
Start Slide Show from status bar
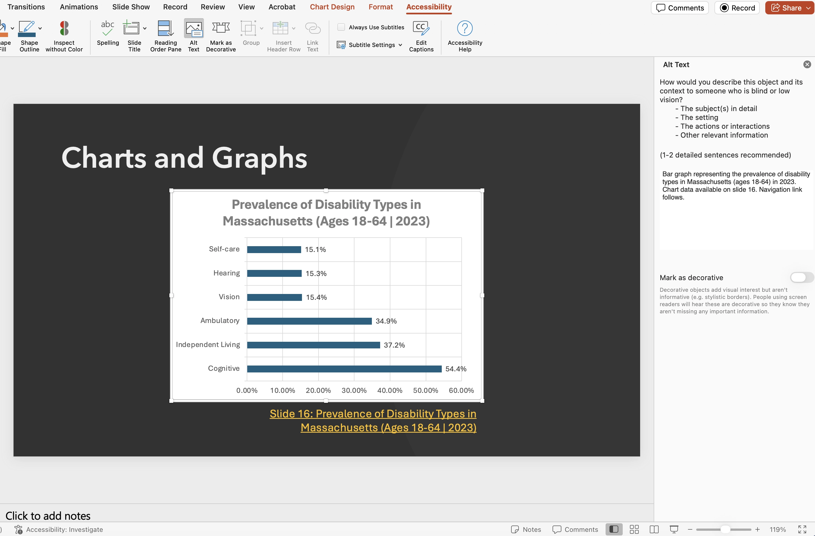coord(674,529)
